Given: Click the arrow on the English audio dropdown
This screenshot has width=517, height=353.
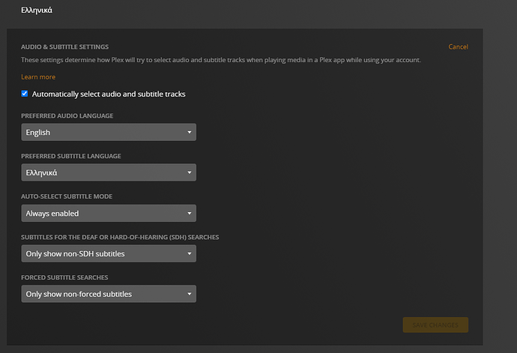Looking at the screenshot, I should (190, 133).
